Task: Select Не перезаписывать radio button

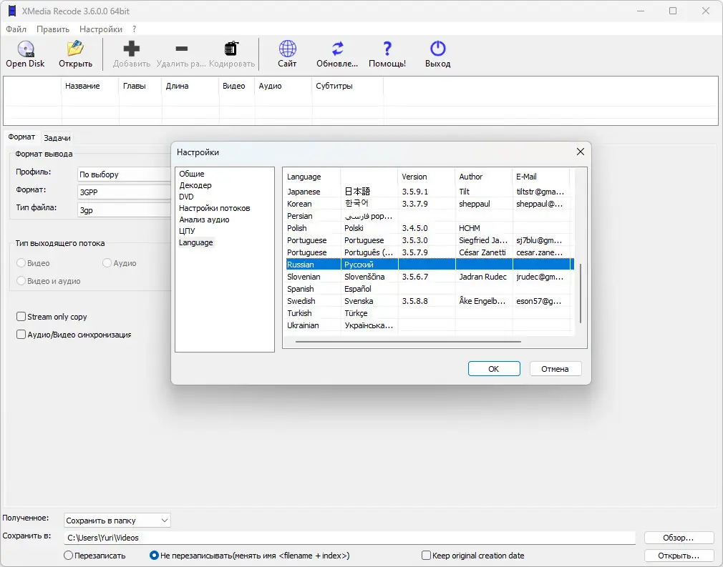Action: [154, 556]
